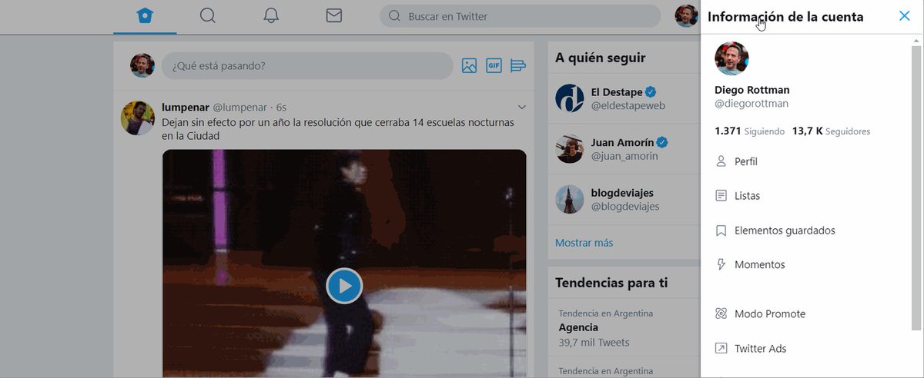
Task: Add a poll to the tweet
Action: [x=518, y=66]
